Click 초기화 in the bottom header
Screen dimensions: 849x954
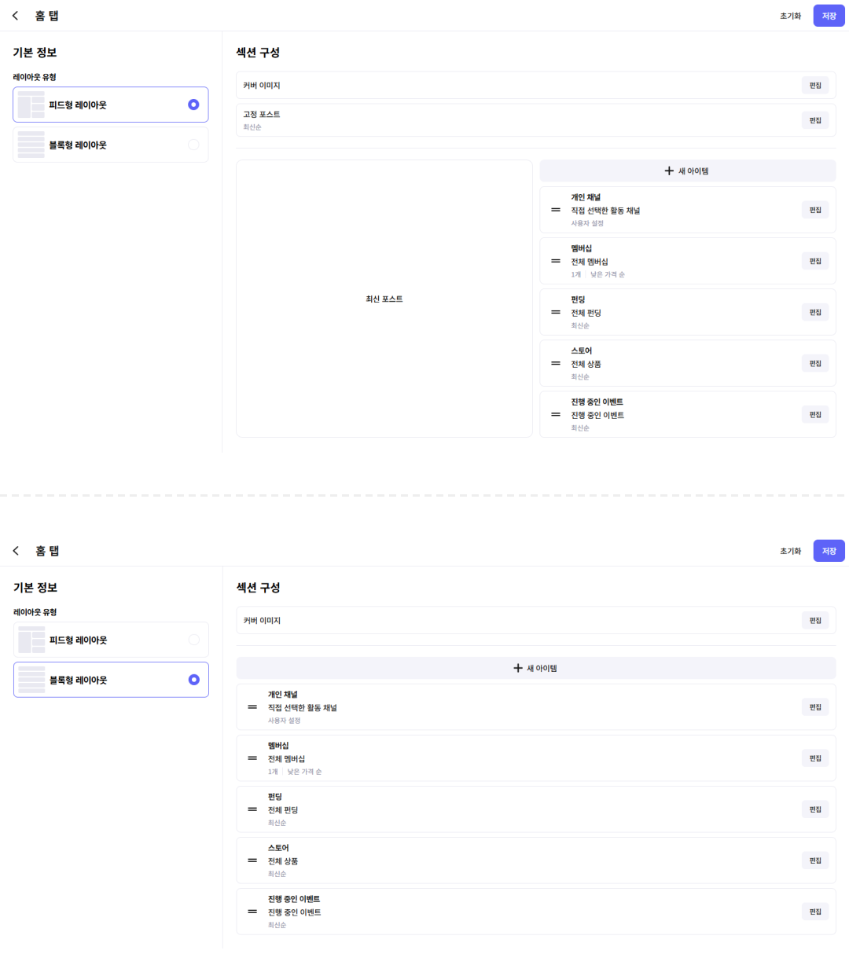(x=791, y=551)
